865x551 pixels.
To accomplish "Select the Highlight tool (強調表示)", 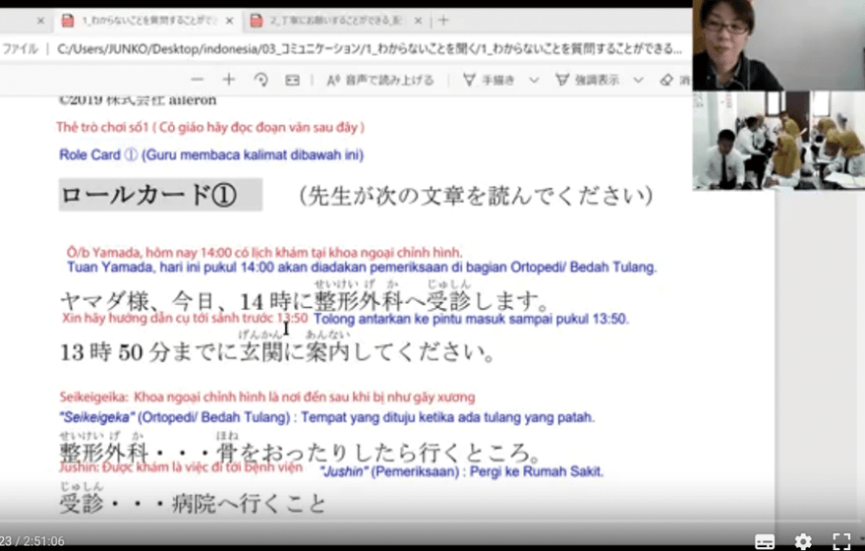I will click(587, 81).
